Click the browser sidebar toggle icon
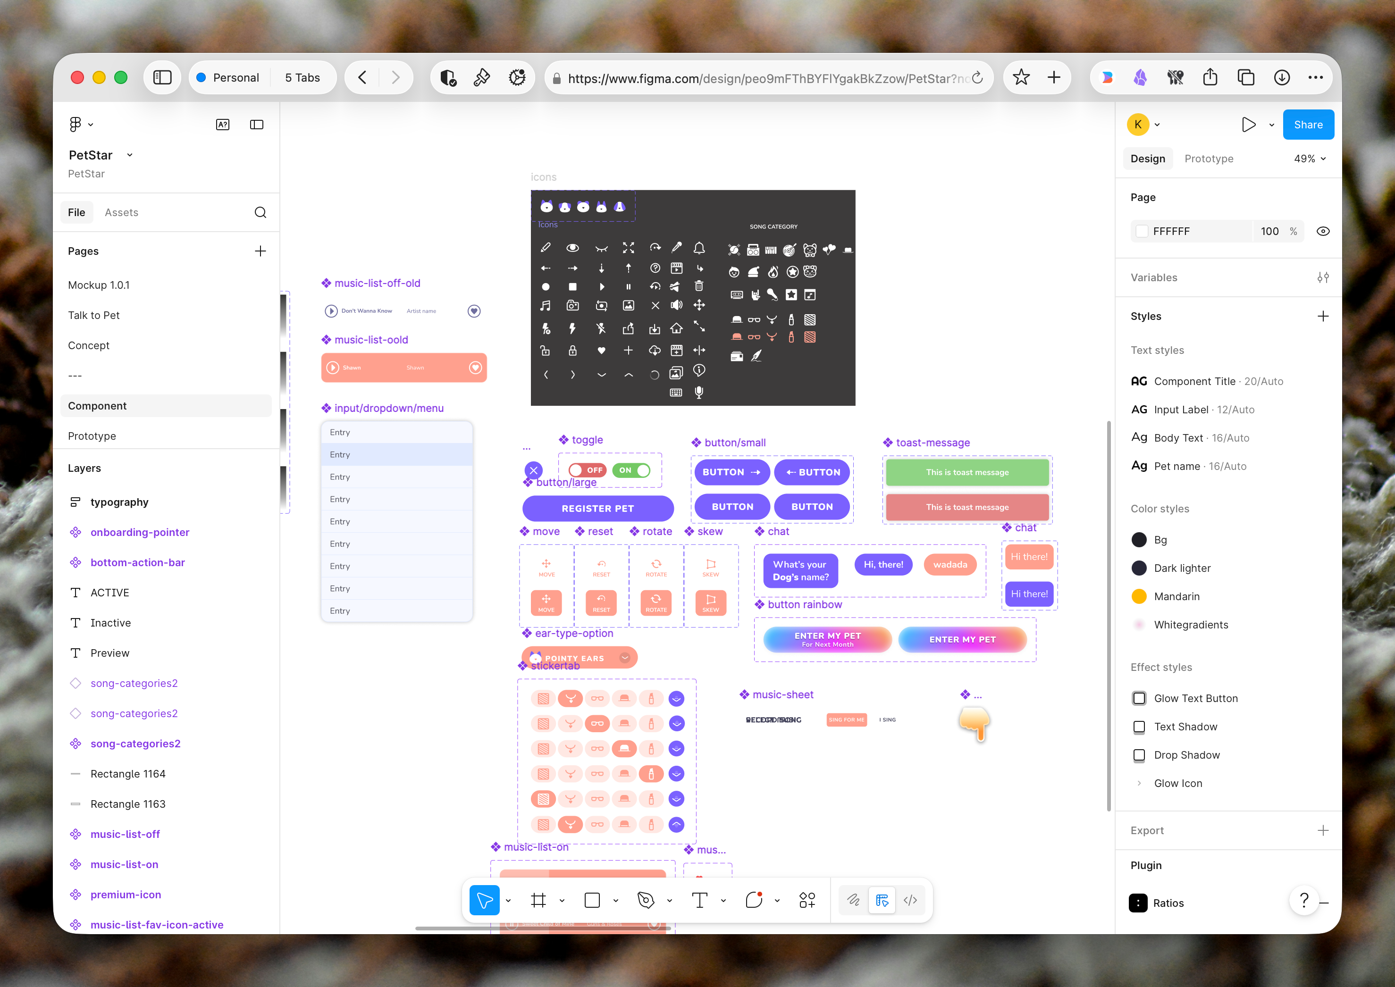The height and width of the screenshot is (987, 1395). click(162, 77)
